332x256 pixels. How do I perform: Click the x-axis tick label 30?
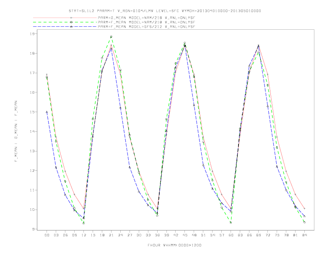tap(139, 235)
